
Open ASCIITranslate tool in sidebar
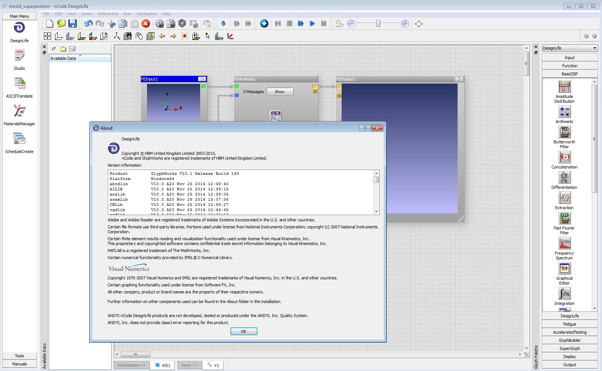click(19, 87)
